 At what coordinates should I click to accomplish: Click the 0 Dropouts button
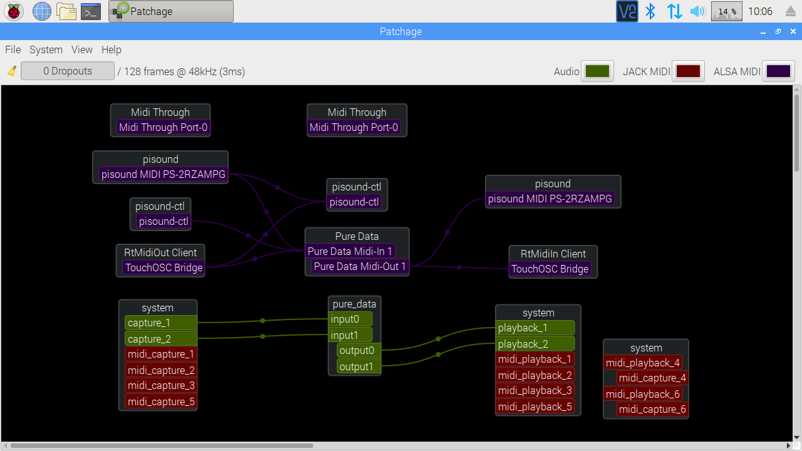tap(68, 71)
